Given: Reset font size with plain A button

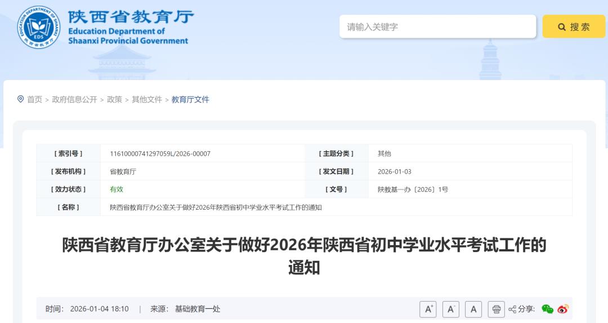Looking at the screenshot, I should [473, 309].
